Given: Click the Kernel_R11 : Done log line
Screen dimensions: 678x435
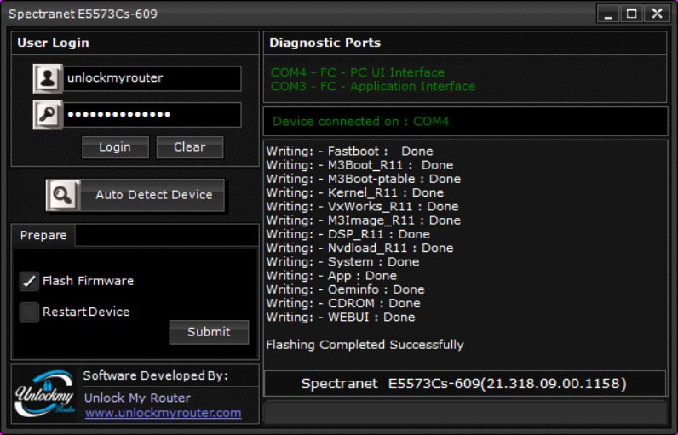Looking at the screenshot, I should click(x=355, y=192).
